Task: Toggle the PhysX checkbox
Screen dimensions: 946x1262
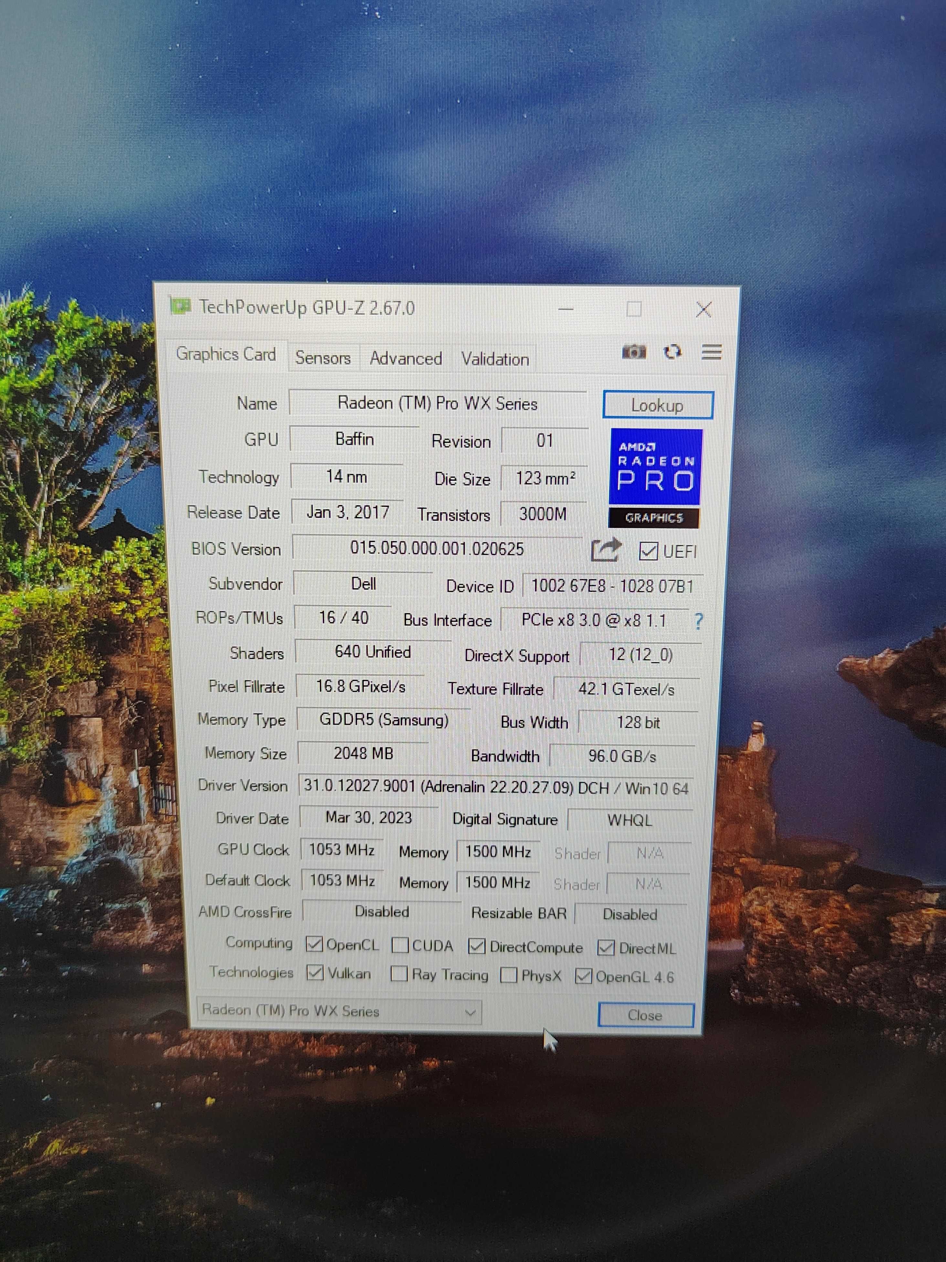Action: pos(508,975)
